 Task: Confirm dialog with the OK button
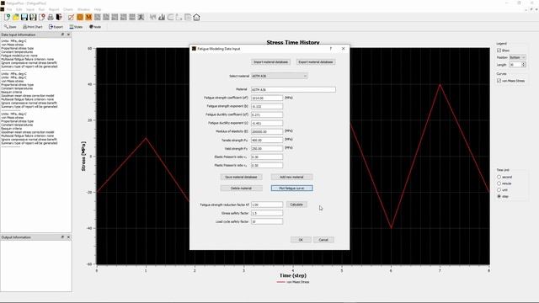pos(301,240)
